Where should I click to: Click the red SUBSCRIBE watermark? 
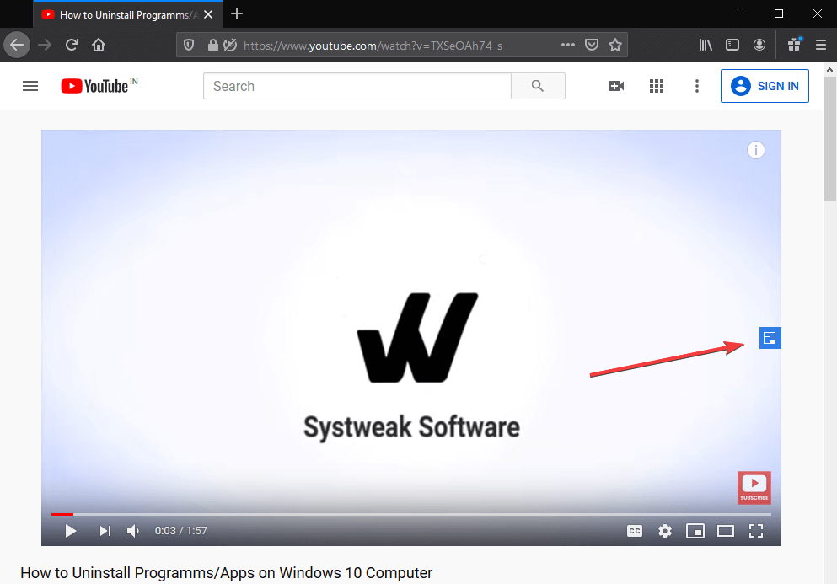754,487
